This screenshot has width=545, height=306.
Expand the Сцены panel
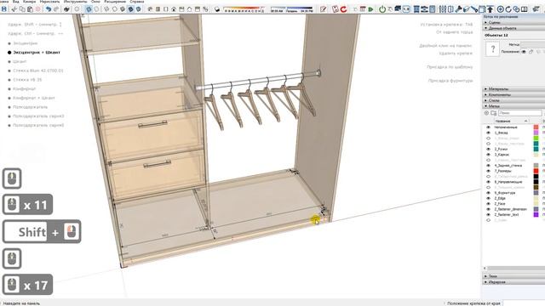tap(513, 23)
